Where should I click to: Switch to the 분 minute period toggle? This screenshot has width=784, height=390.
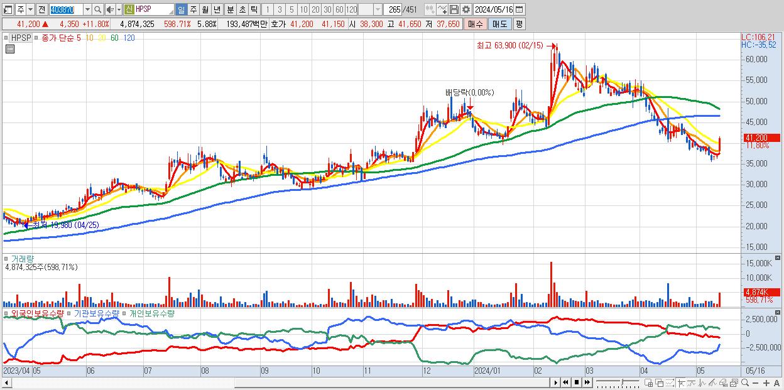(230, 10)
